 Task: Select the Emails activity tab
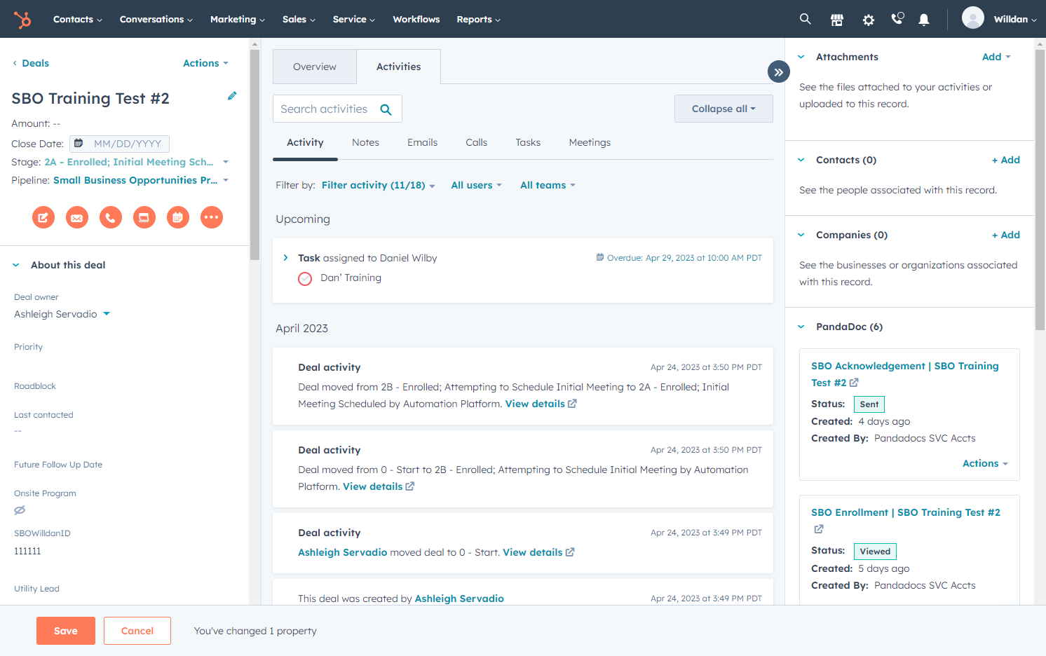coord(422,142)
